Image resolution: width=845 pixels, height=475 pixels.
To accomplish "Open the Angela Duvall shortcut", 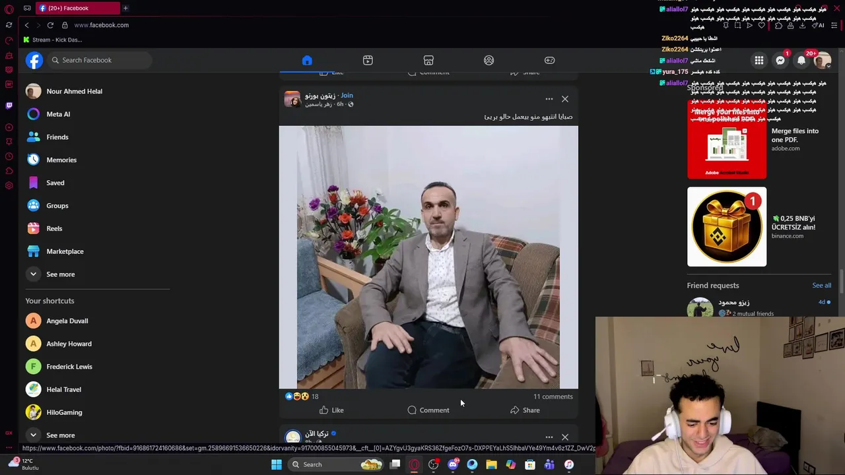I will point(97,321).
